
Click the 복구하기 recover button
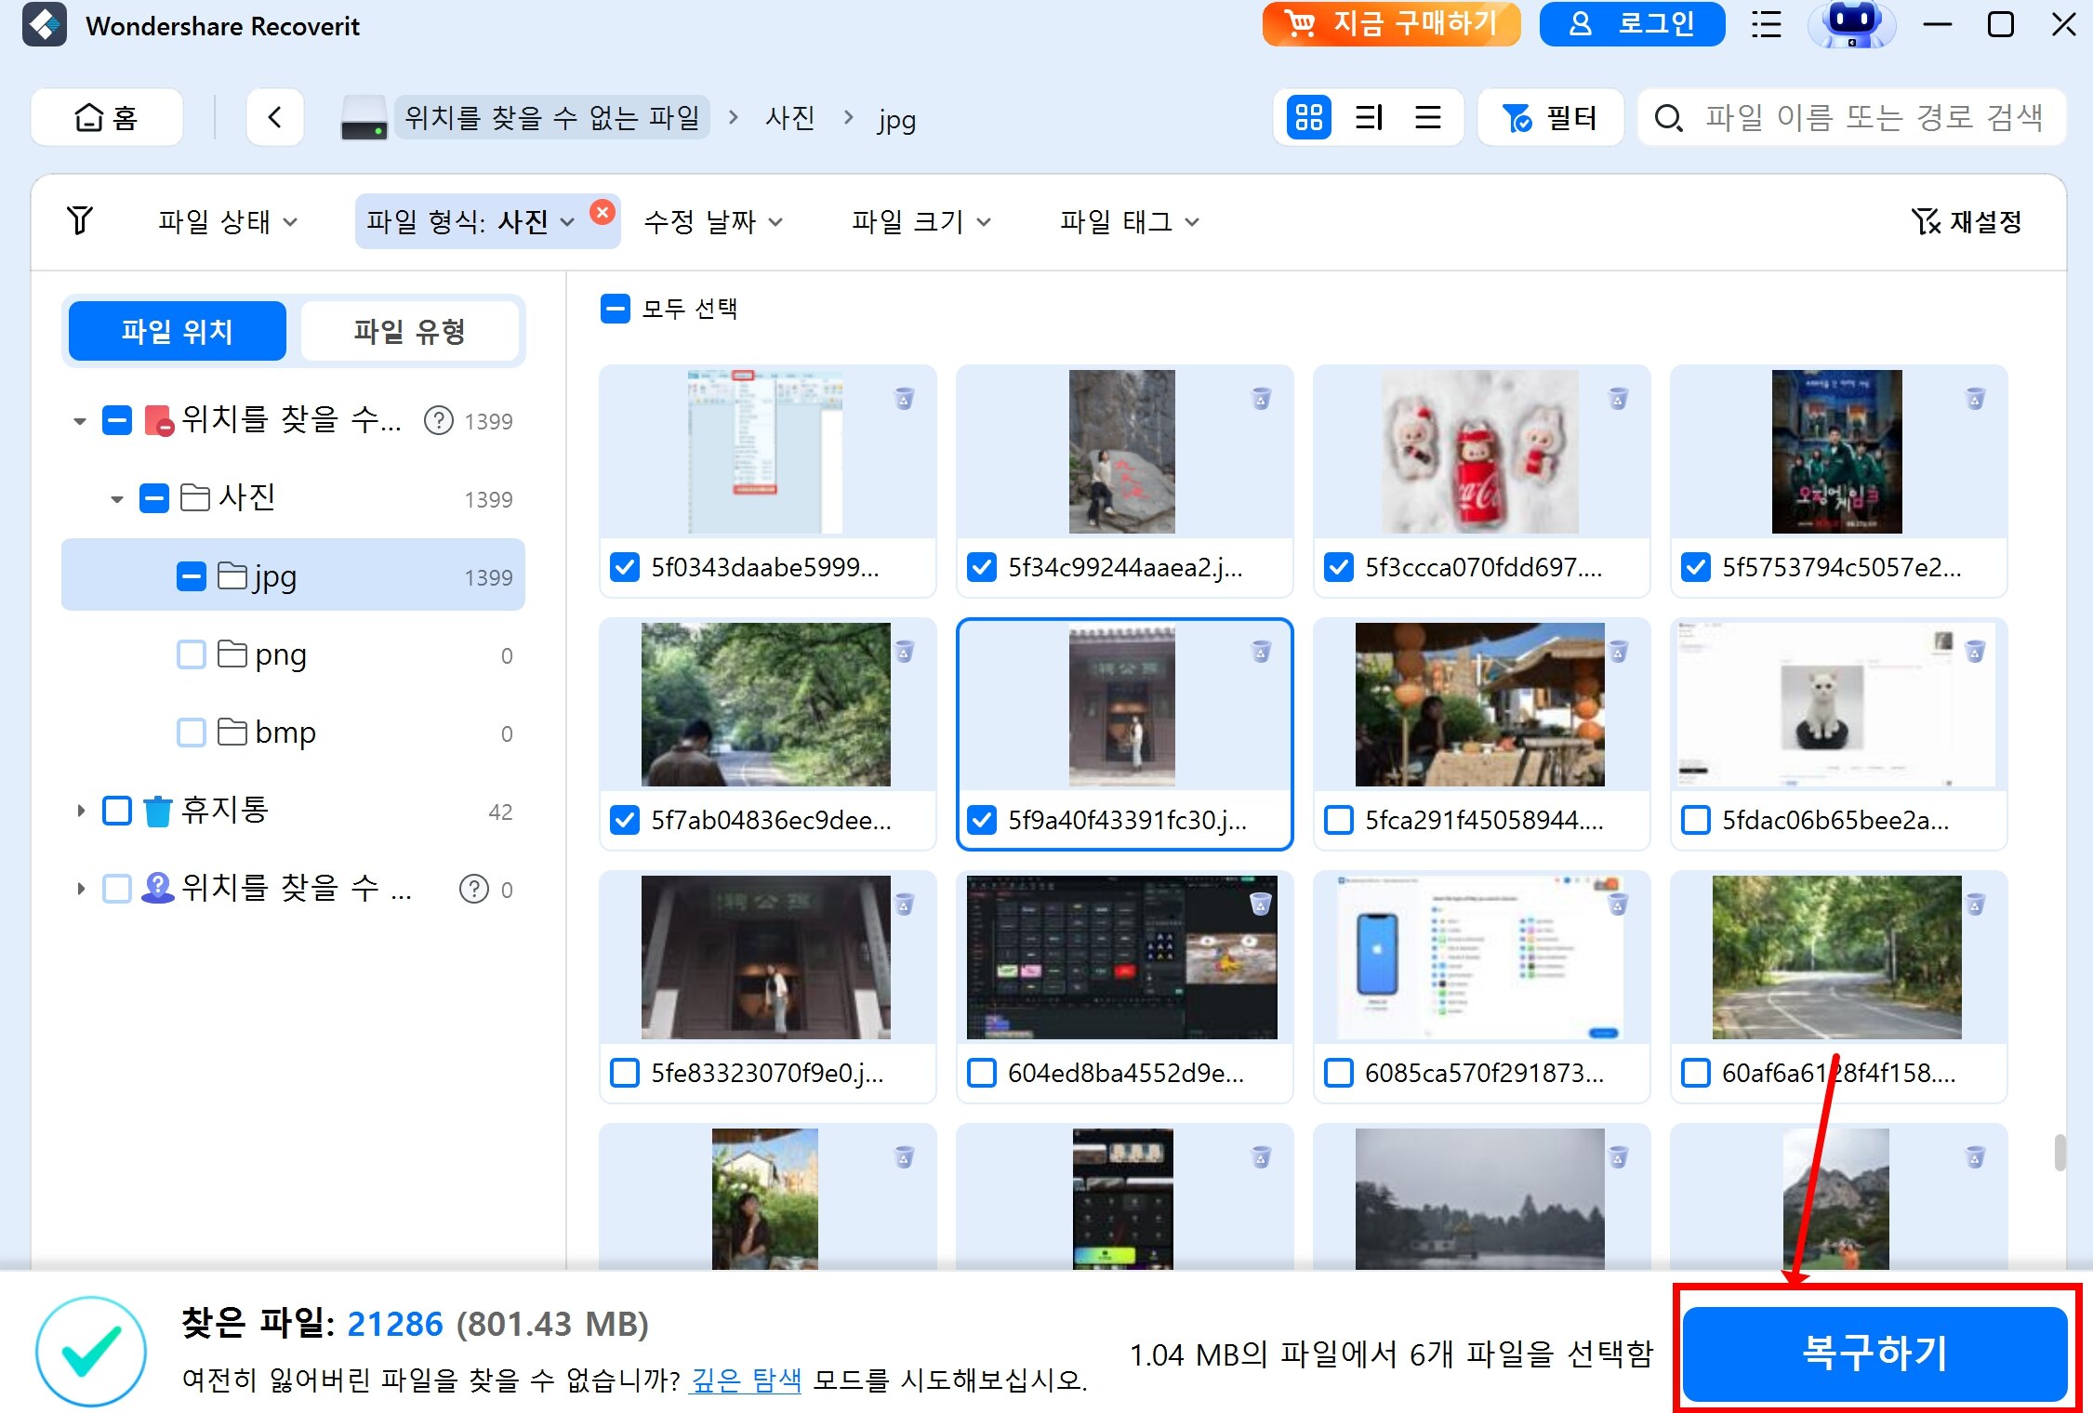tap(1874, 1353)
